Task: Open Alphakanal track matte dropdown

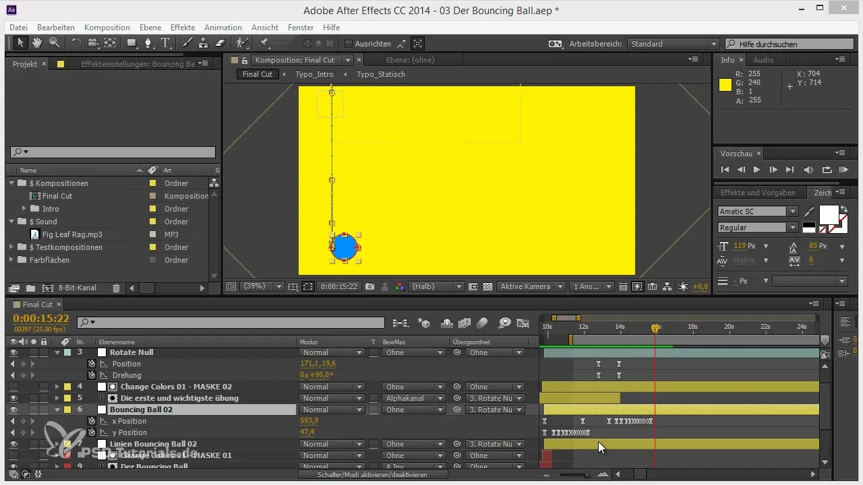Action: (x=413, y=398)
